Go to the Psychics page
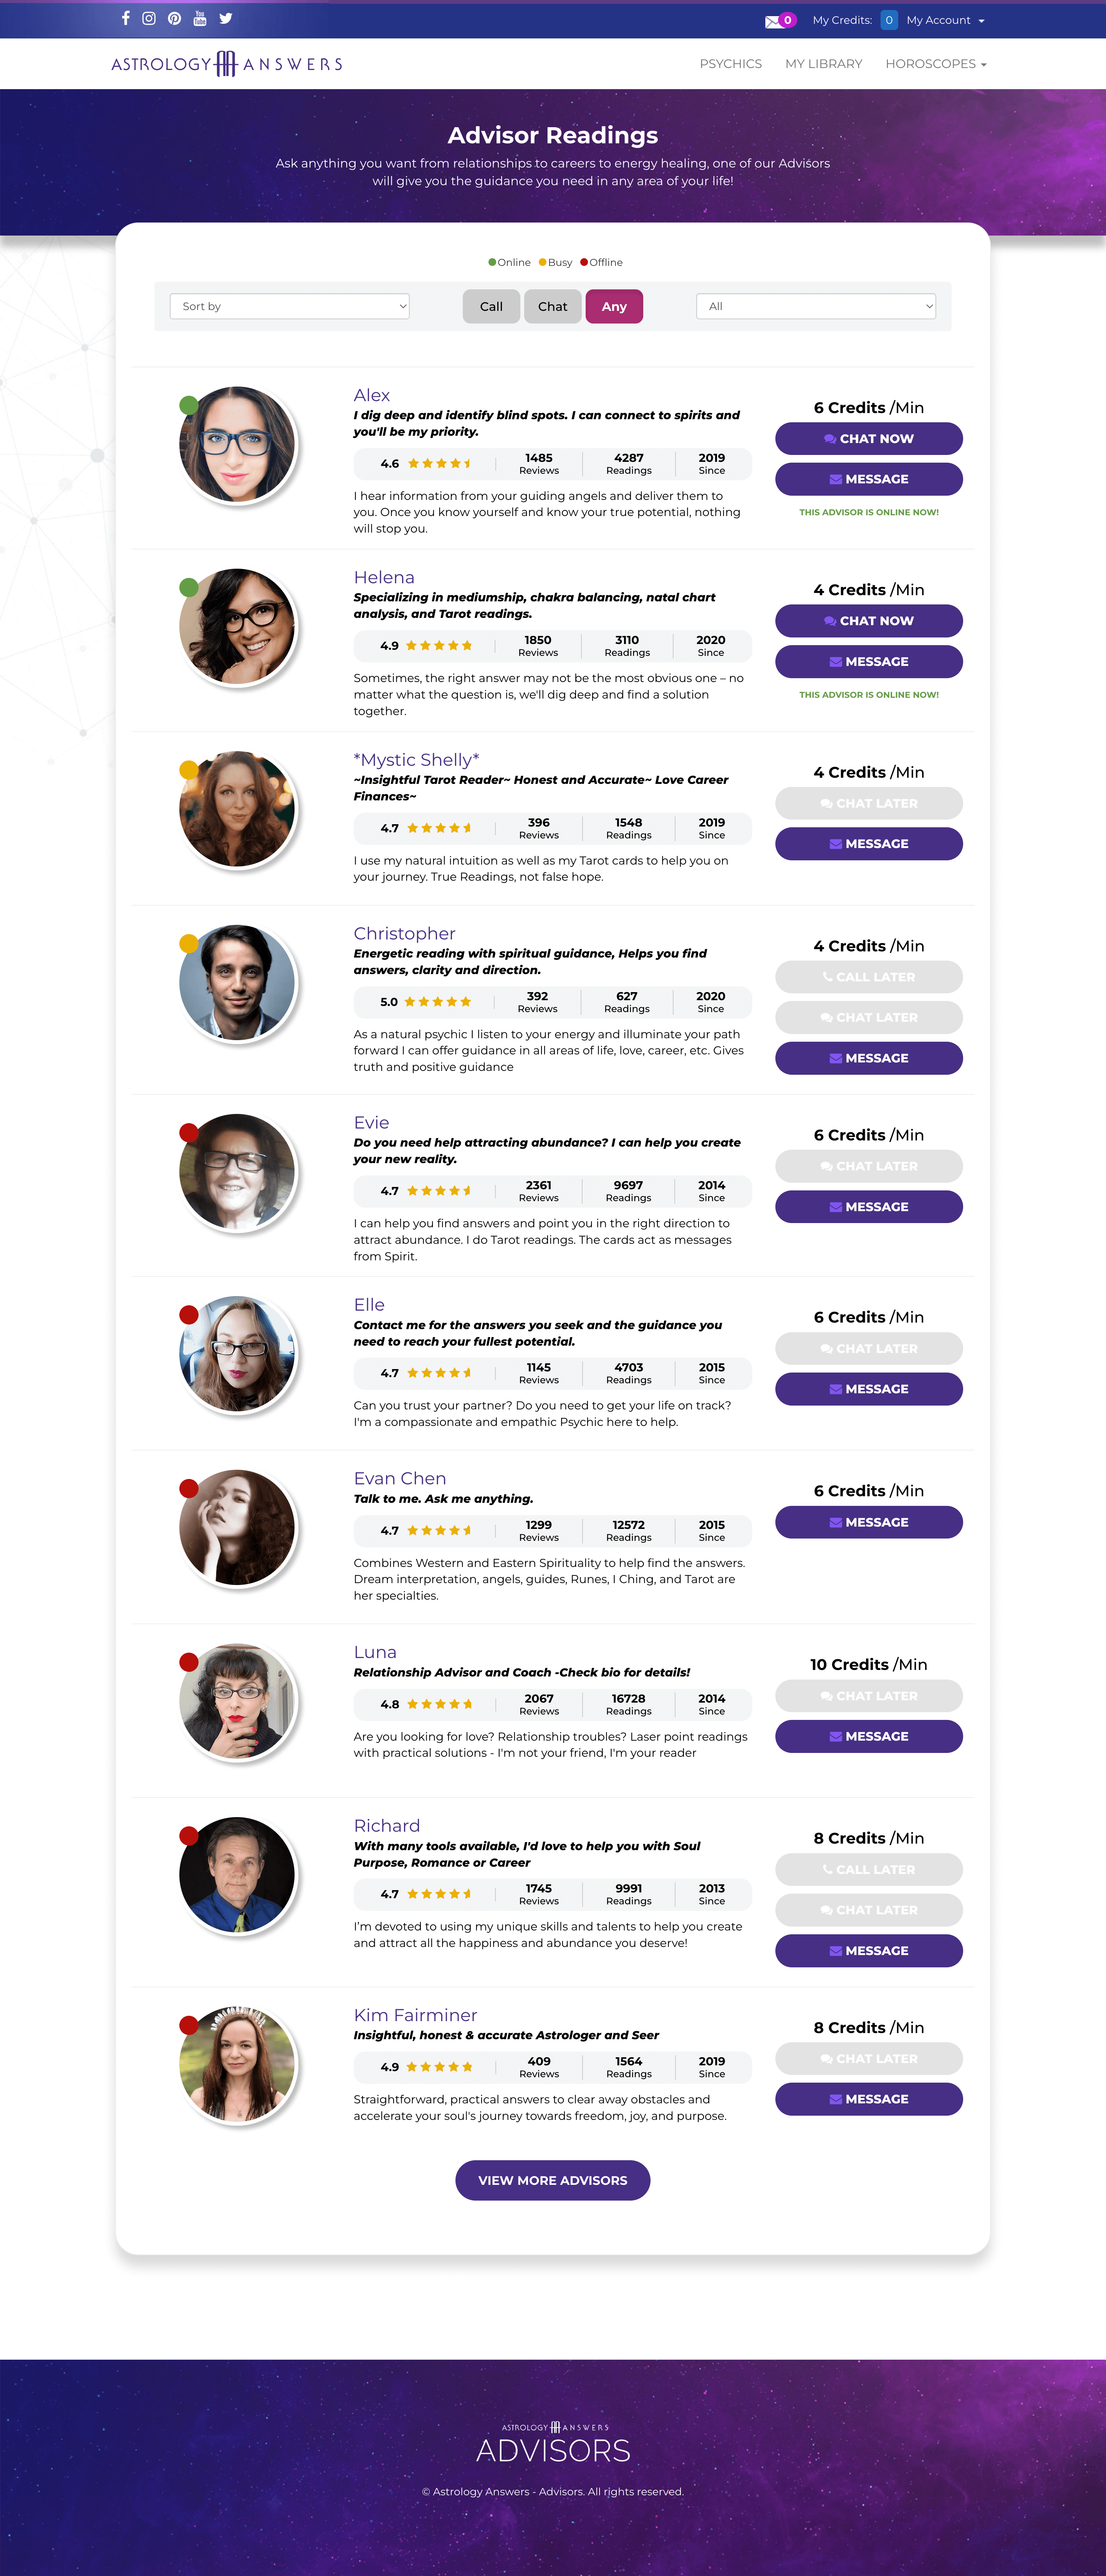Screen dimensions: 1106x2576 tap(730, 64)
